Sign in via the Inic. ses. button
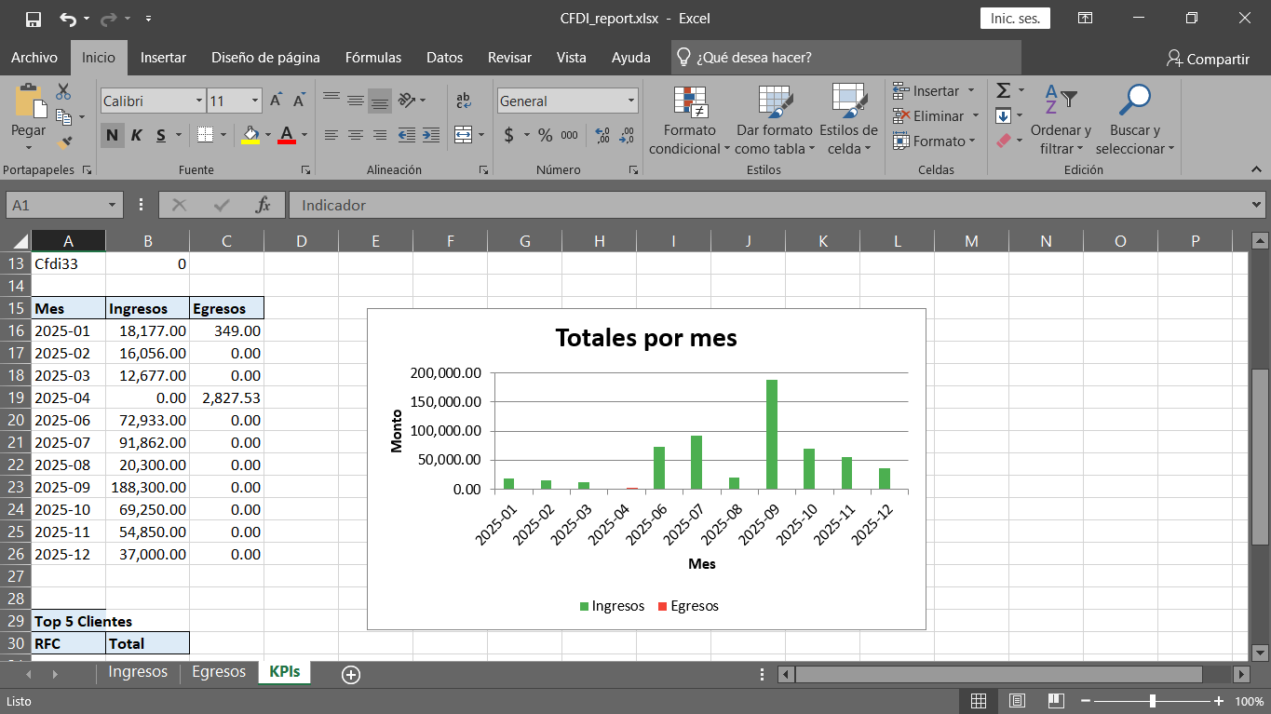The height and width of the screenshot is (714, 1271). (x=1014, y=17)
